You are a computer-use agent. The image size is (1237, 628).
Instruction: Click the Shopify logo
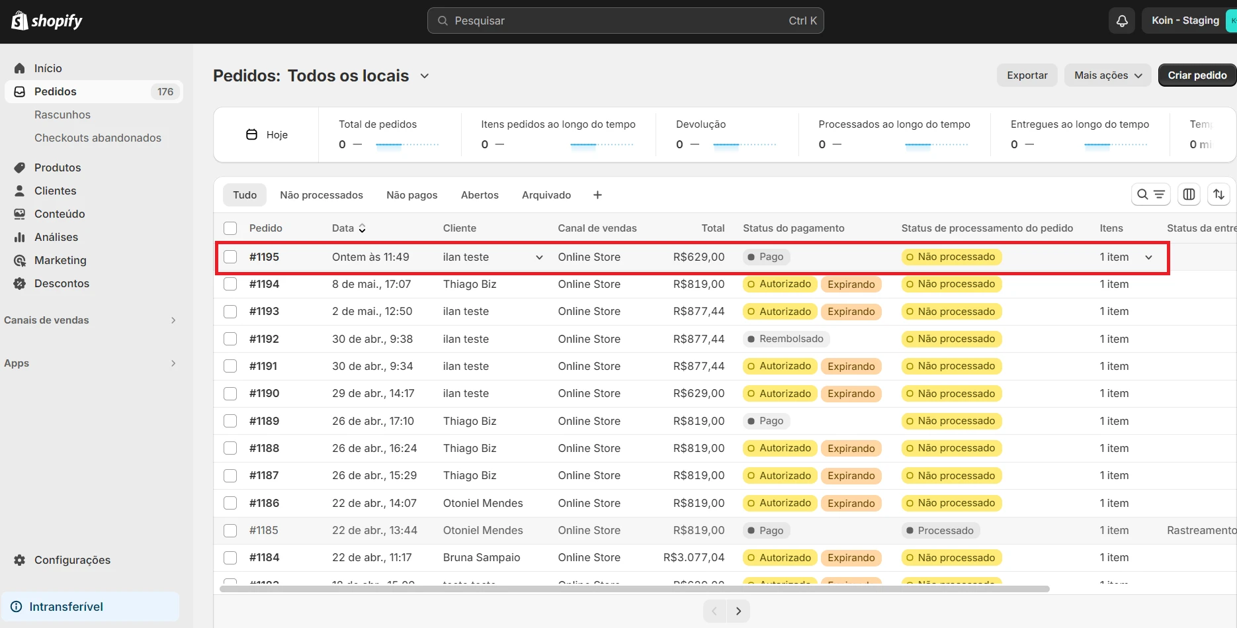click(x=47, y=21)
